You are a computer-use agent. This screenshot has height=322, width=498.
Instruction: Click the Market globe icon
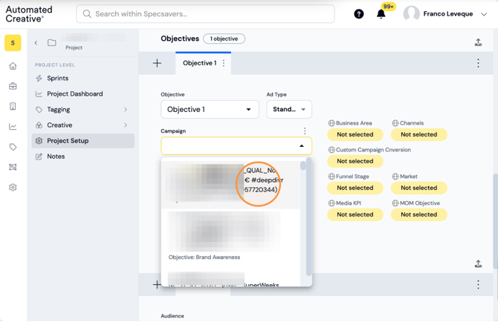click(395, 177)
